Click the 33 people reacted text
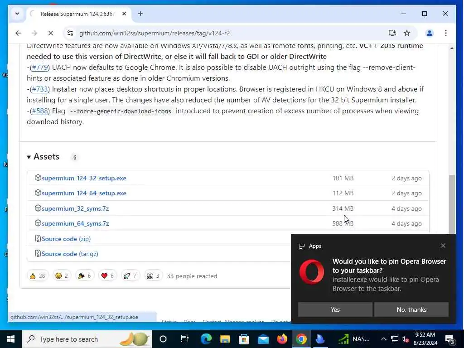This screenshot has width=464, height=348. (x=192, y=276)
